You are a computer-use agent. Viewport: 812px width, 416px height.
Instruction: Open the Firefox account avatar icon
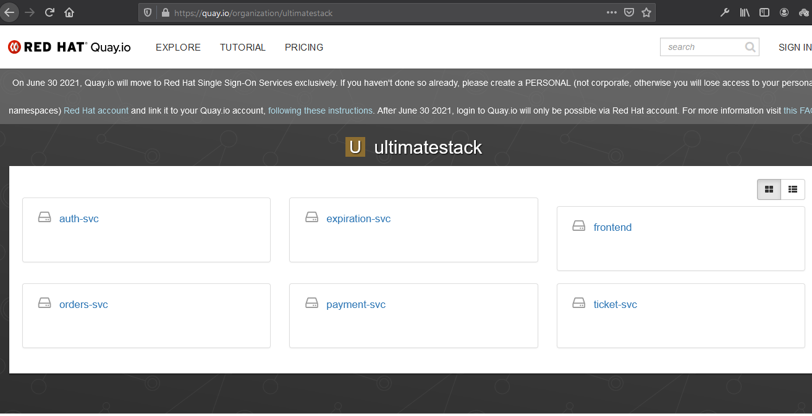tap(784, 12)
